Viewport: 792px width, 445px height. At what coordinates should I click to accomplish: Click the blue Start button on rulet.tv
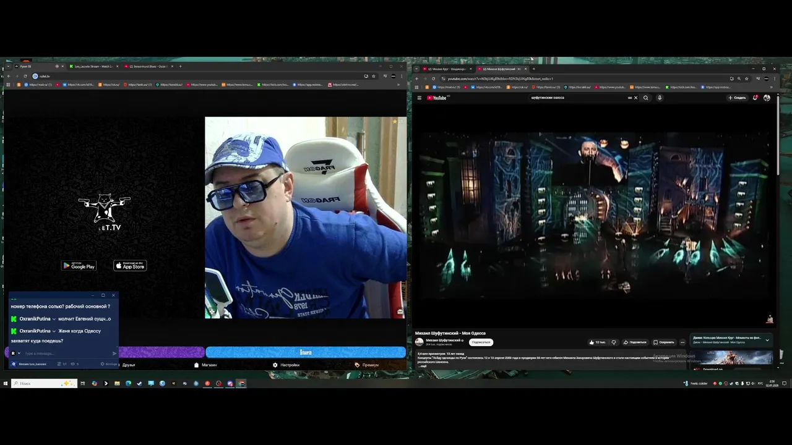(x=306, y=352)
